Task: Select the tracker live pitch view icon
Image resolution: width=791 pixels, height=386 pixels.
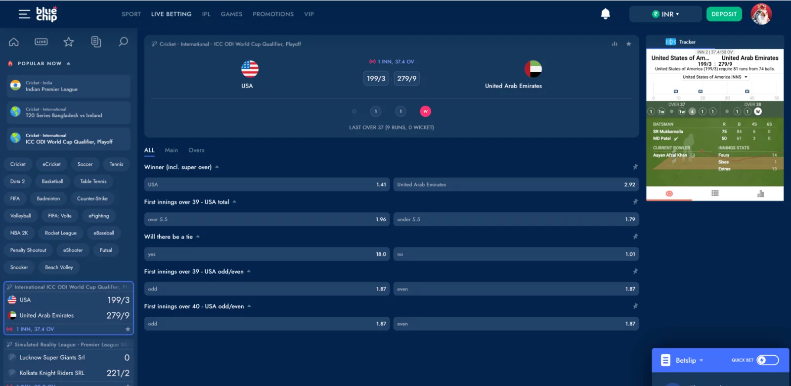Action: pyautogui.click(x=669, y=193)
